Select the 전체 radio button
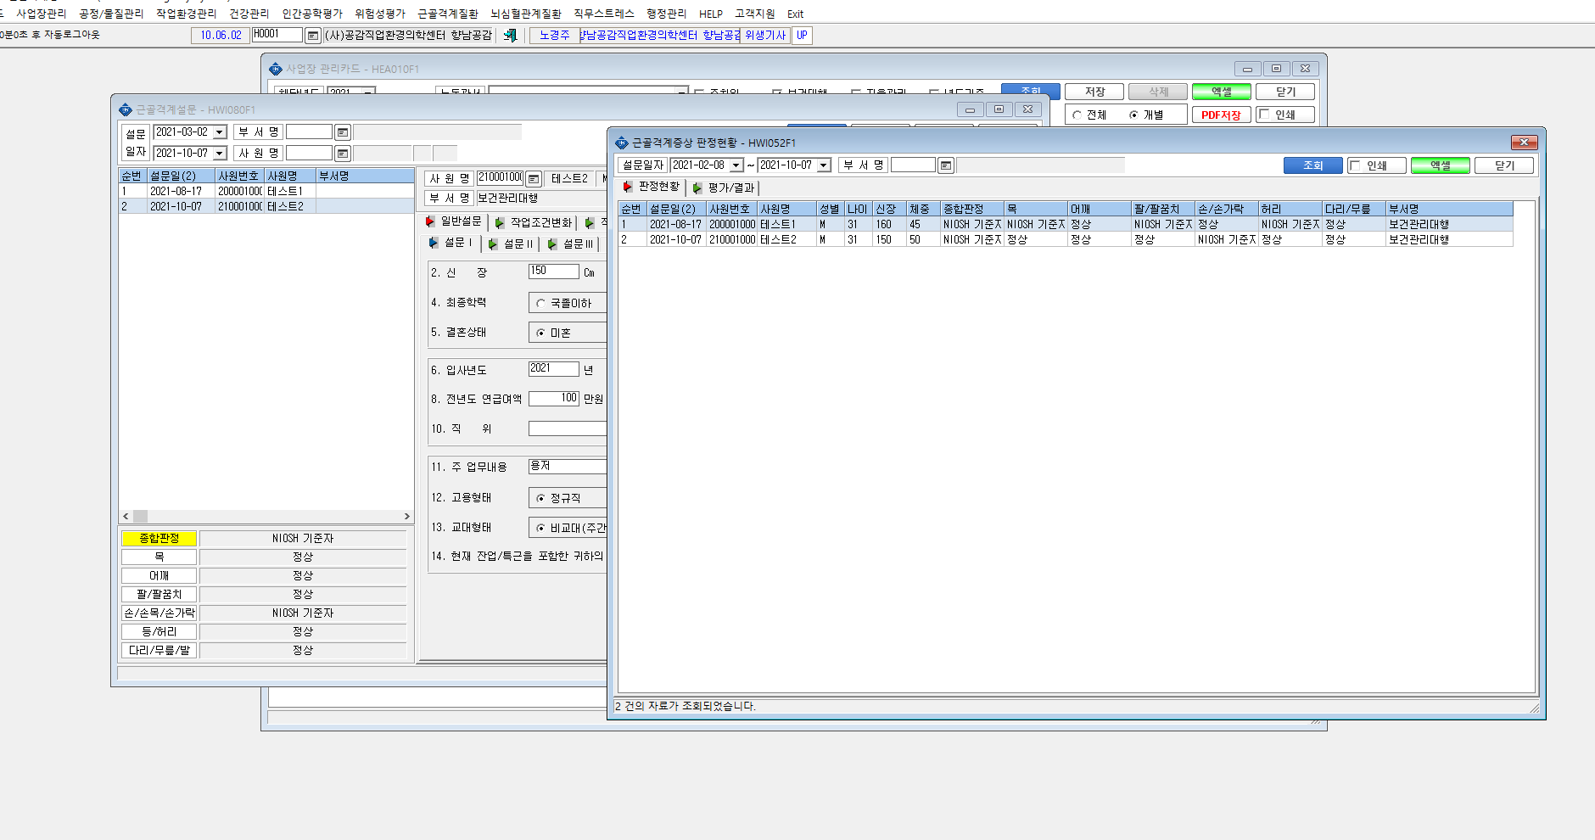 (x=1077, y=115)
